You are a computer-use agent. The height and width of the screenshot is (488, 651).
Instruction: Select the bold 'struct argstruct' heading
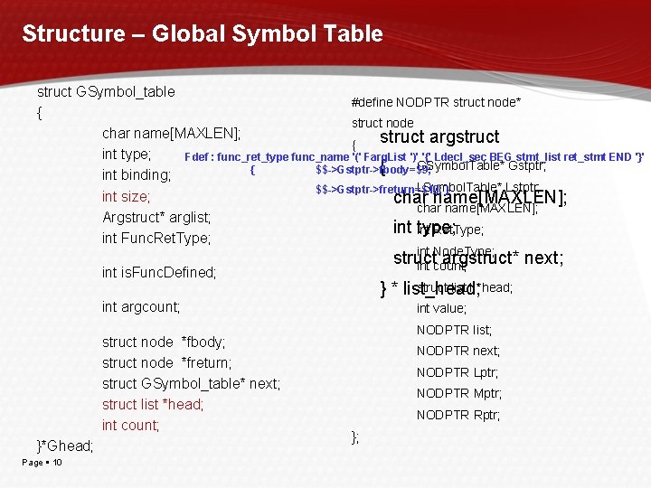click(439, 137)
